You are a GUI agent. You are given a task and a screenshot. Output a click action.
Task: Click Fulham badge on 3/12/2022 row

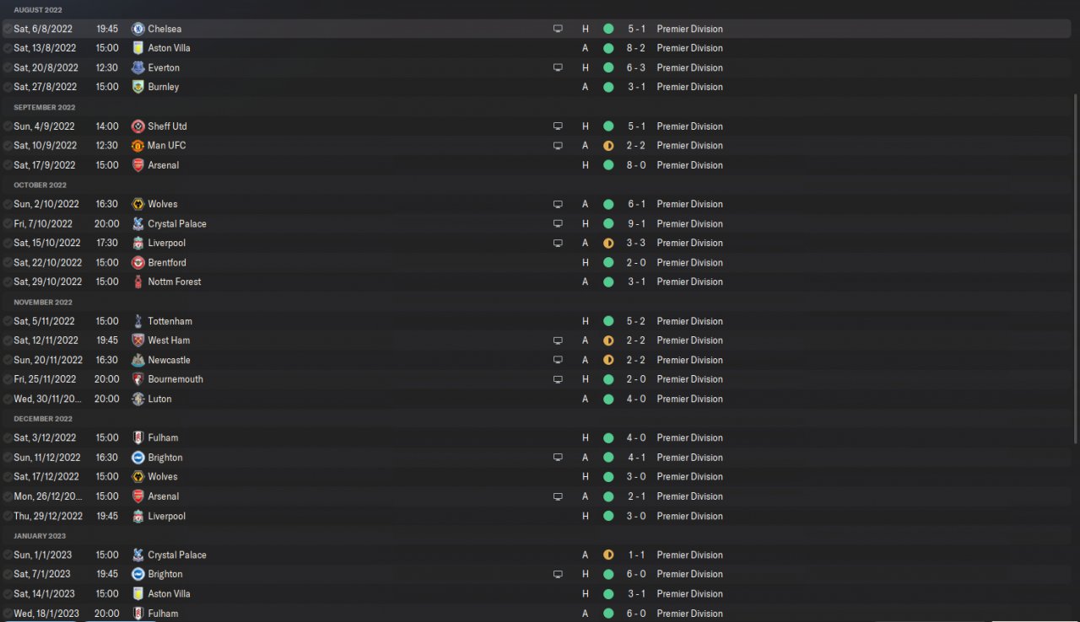tap(138, 437)
